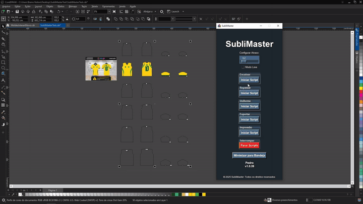Expand the Open file arrow dropdown

click(x=12, y=12)
